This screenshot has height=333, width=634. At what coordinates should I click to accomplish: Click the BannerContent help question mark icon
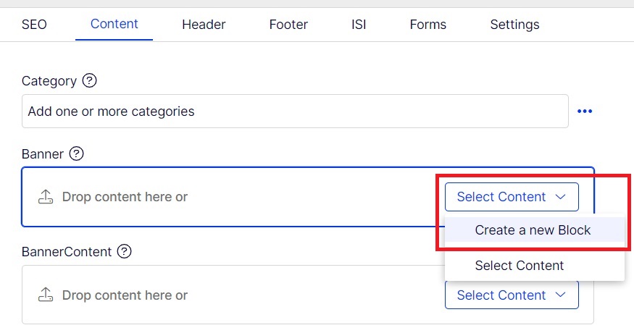click(125, 252)
